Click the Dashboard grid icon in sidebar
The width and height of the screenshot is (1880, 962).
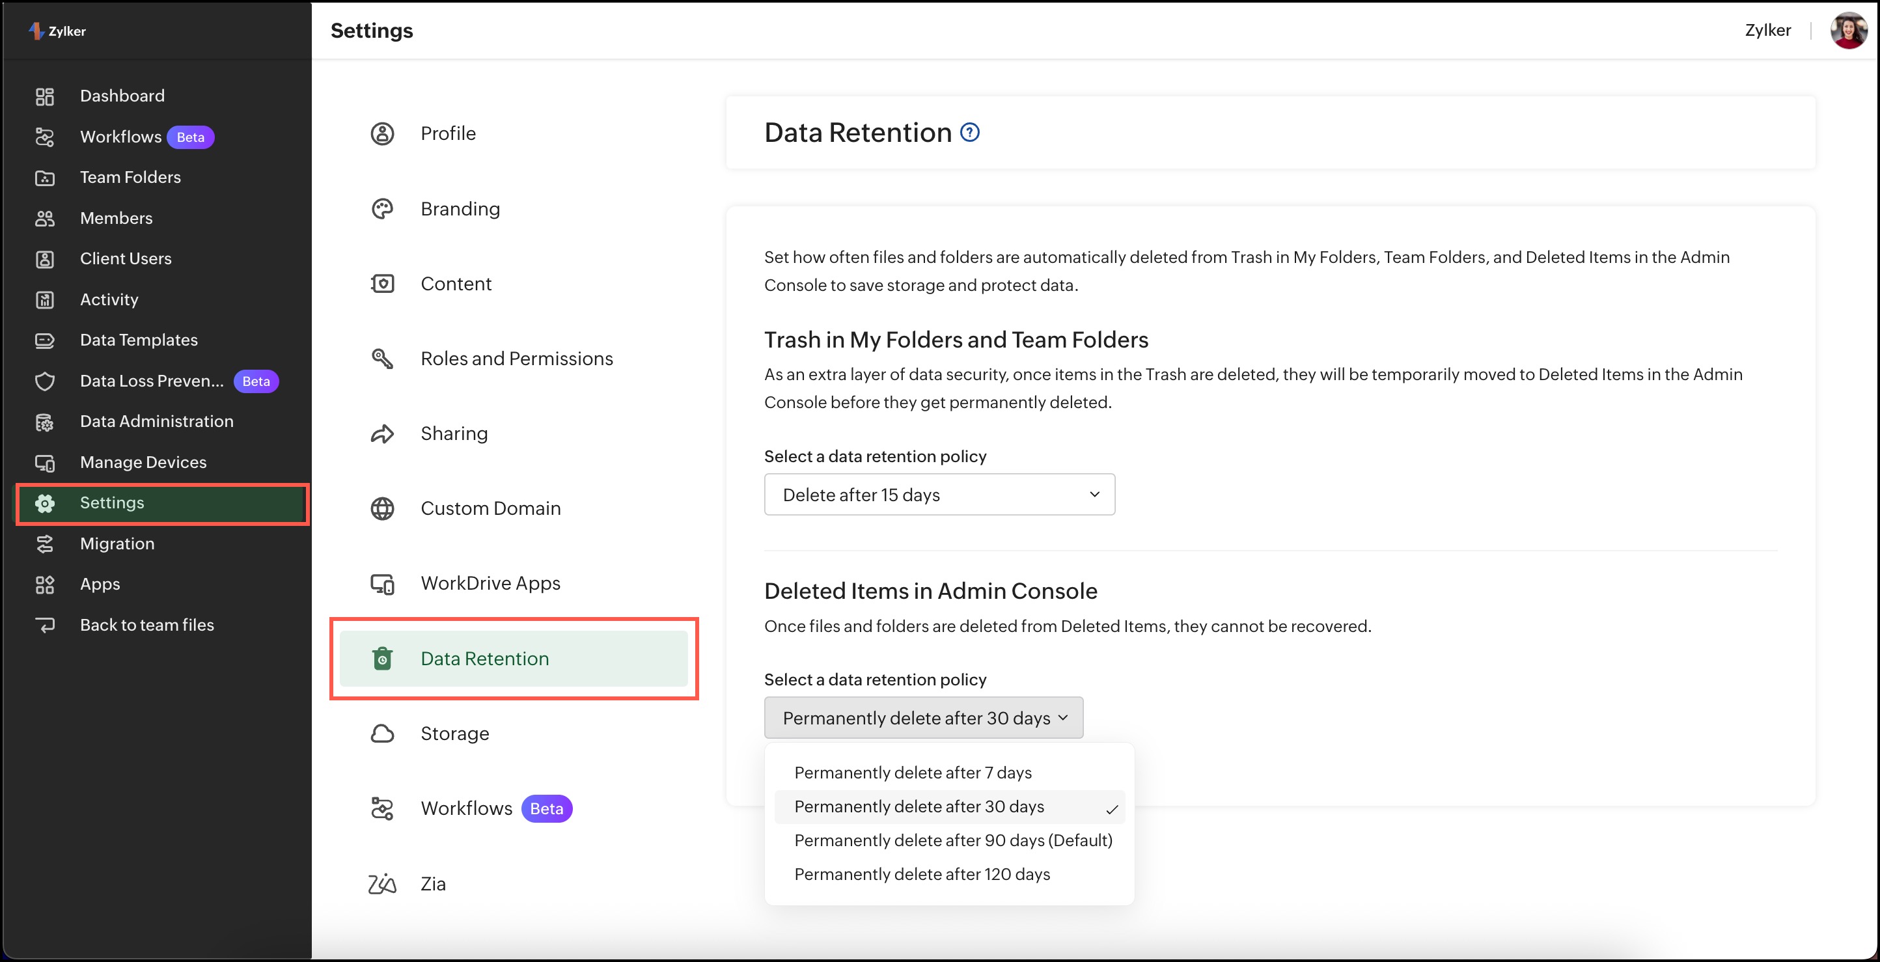pyautogui.click(x=44, y=96)
